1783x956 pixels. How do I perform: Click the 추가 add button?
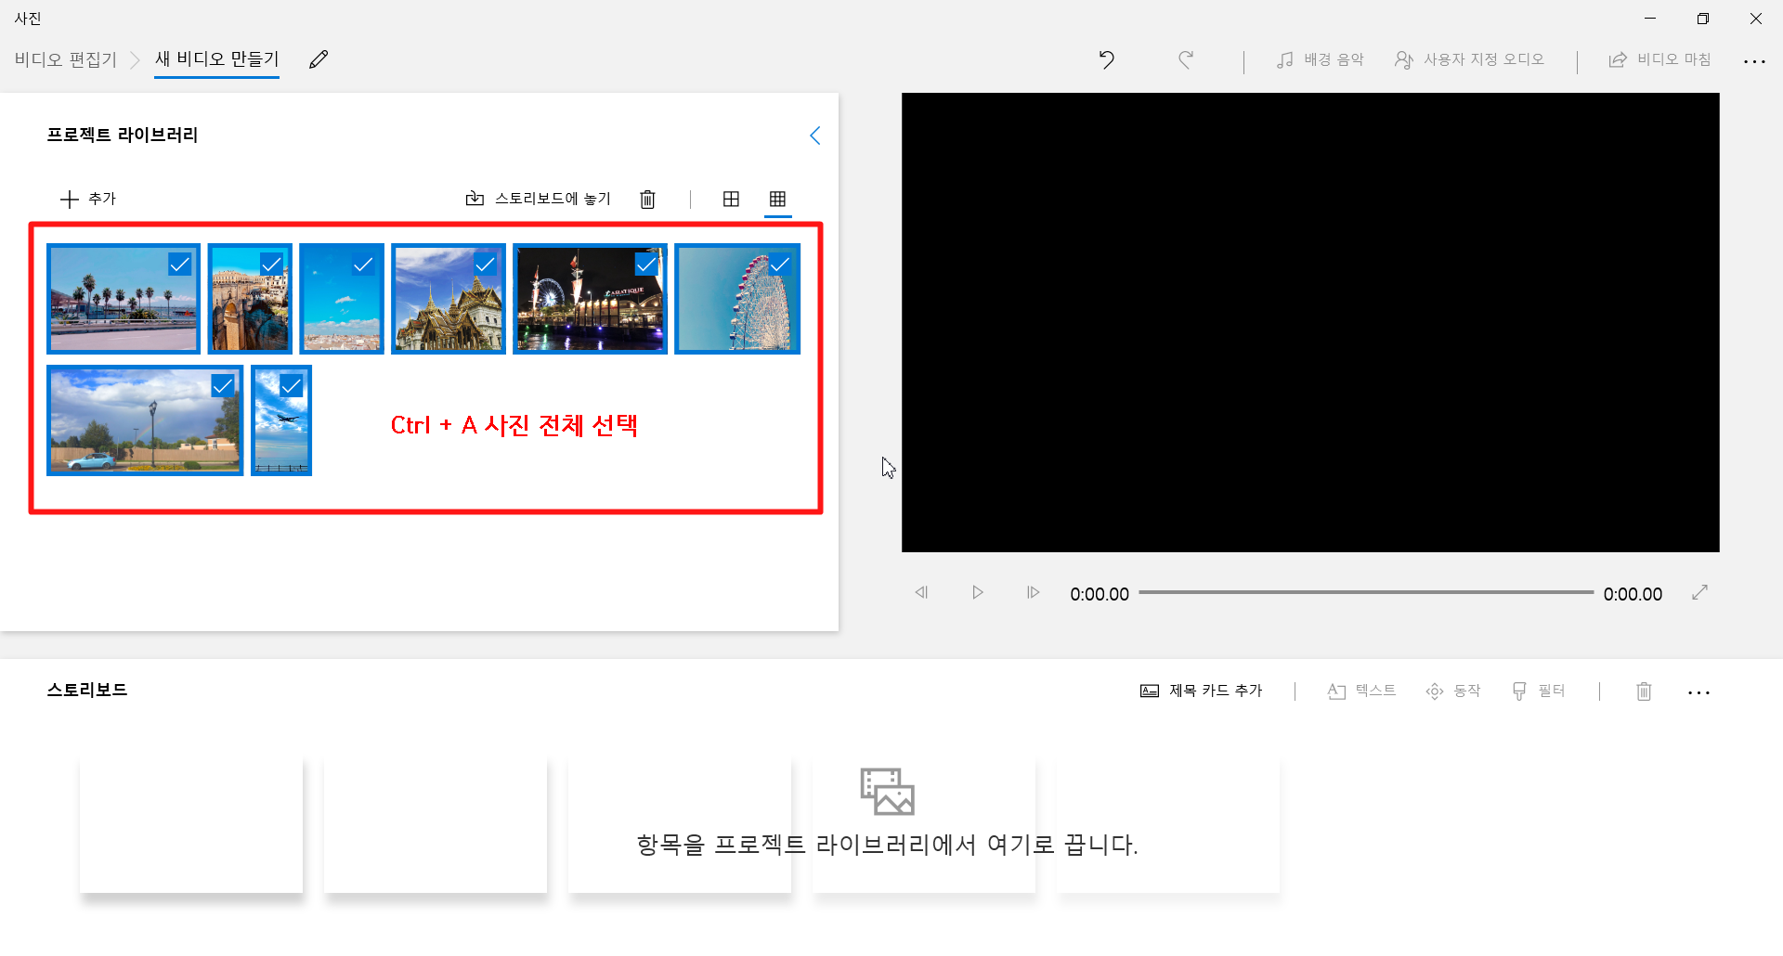[88, 199]
